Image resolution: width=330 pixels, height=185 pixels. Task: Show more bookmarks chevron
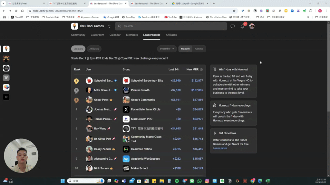308,17
